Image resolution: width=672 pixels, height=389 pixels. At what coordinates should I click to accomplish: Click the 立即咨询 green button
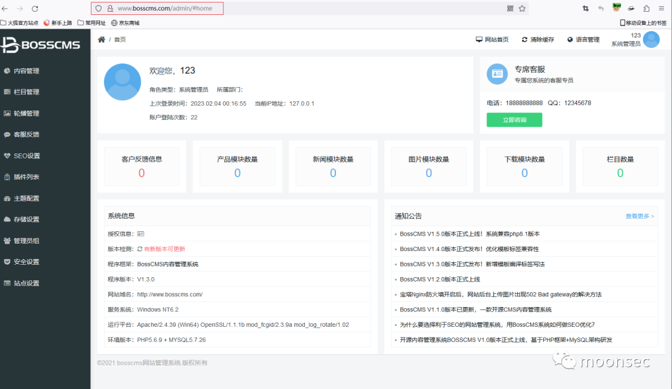coord(515,120)
